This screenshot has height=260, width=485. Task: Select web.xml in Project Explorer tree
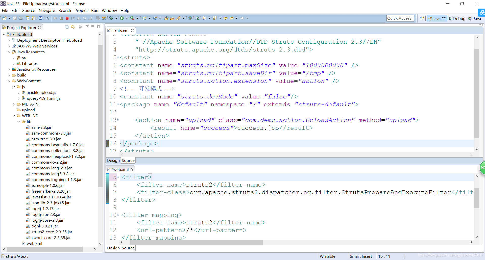[x=34, y=244]
